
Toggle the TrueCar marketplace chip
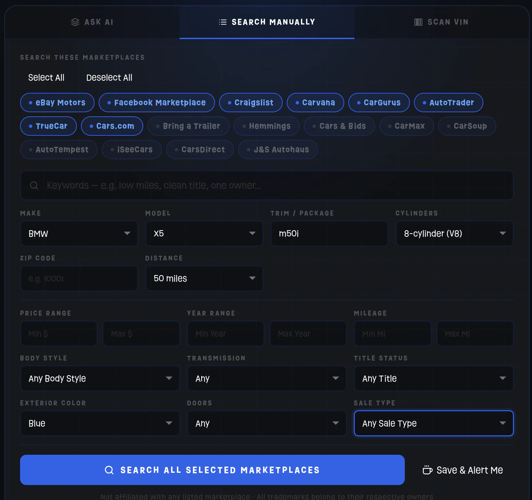48,126
